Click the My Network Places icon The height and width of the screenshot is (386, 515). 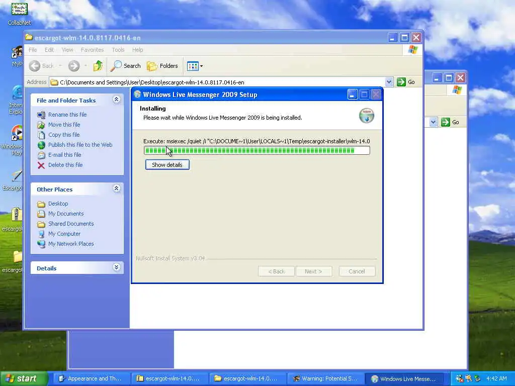click(41, 244)
